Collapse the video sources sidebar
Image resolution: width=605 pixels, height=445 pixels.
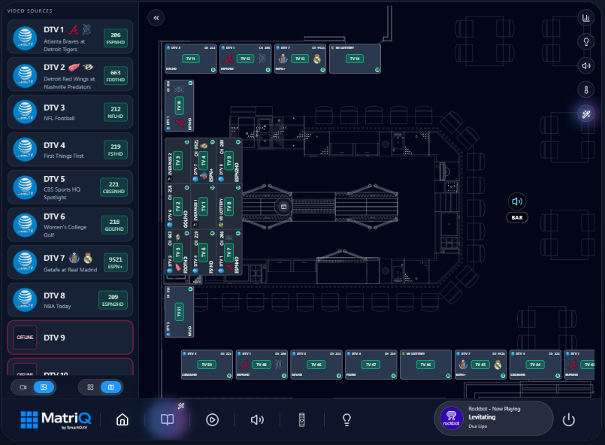tap(156, 17)
